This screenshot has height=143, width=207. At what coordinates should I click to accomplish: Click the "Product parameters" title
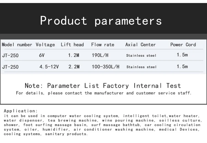coord(101,21)
